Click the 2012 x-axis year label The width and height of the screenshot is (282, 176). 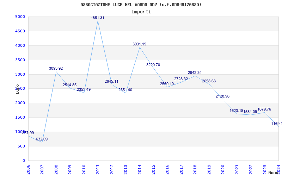[x=112, y=169]
